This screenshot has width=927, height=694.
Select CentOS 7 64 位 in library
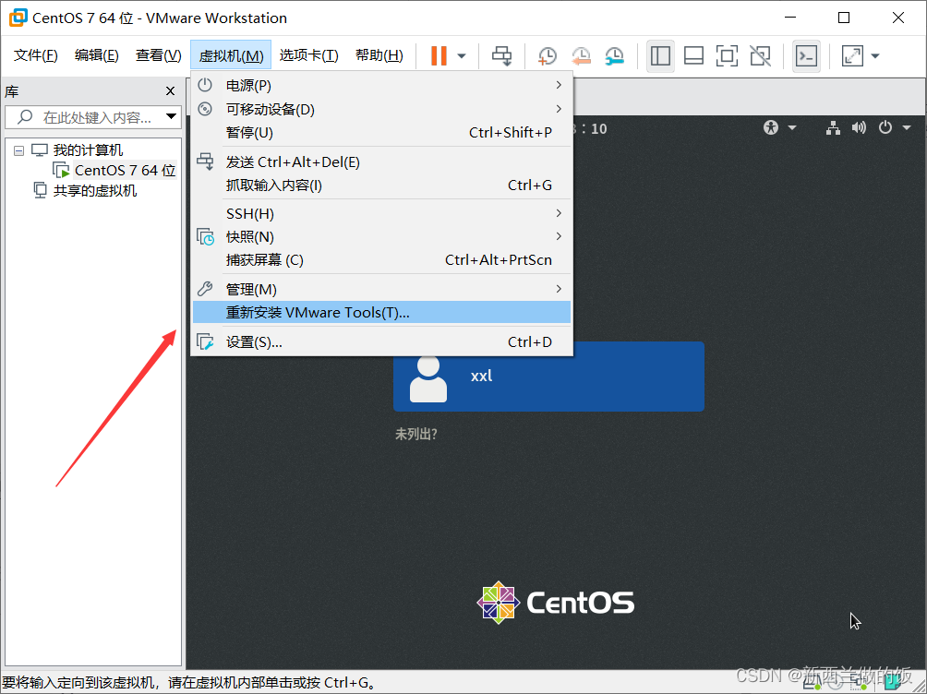click(125, 170)
